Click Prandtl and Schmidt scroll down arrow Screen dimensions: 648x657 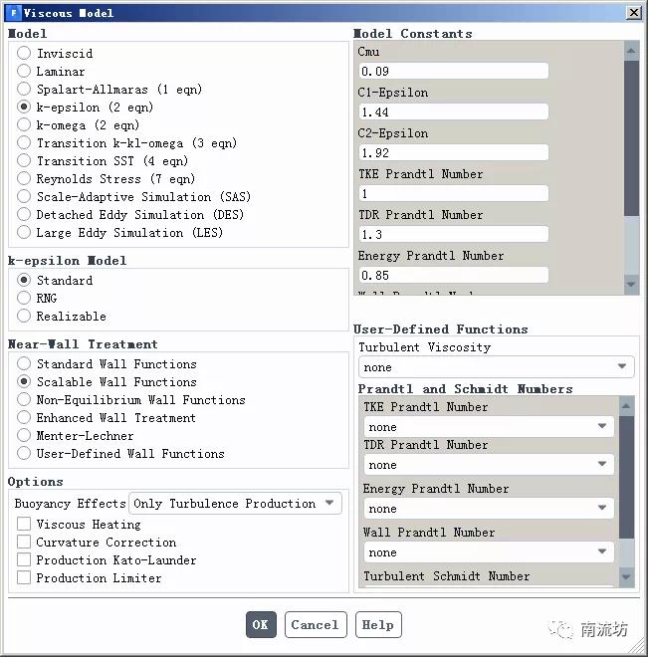626,577
